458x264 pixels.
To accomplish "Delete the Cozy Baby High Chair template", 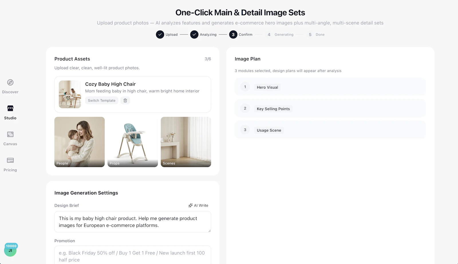I will click(x=125, y=100).
